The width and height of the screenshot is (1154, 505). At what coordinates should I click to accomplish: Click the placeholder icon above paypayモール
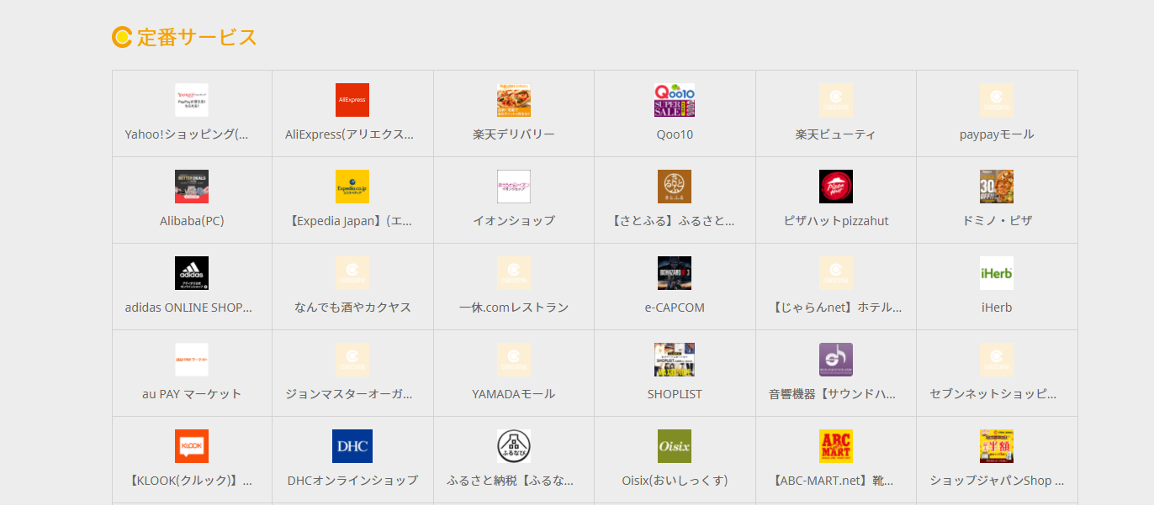coord(997,100)
